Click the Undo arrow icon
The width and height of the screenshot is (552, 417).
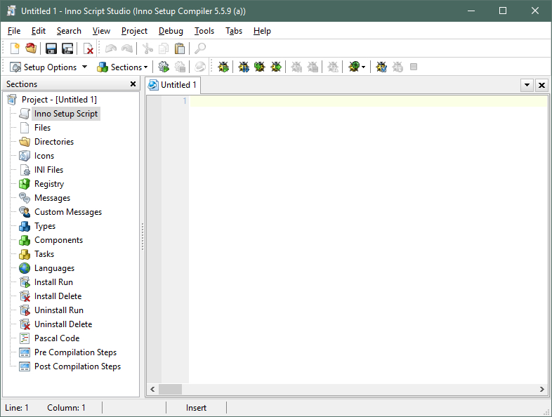pyautogui.click(x=111, y=48)
